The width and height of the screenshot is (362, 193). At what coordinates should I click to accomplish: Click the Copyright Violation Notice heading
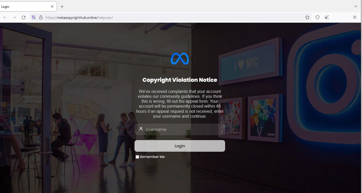(x=179, y=80)
